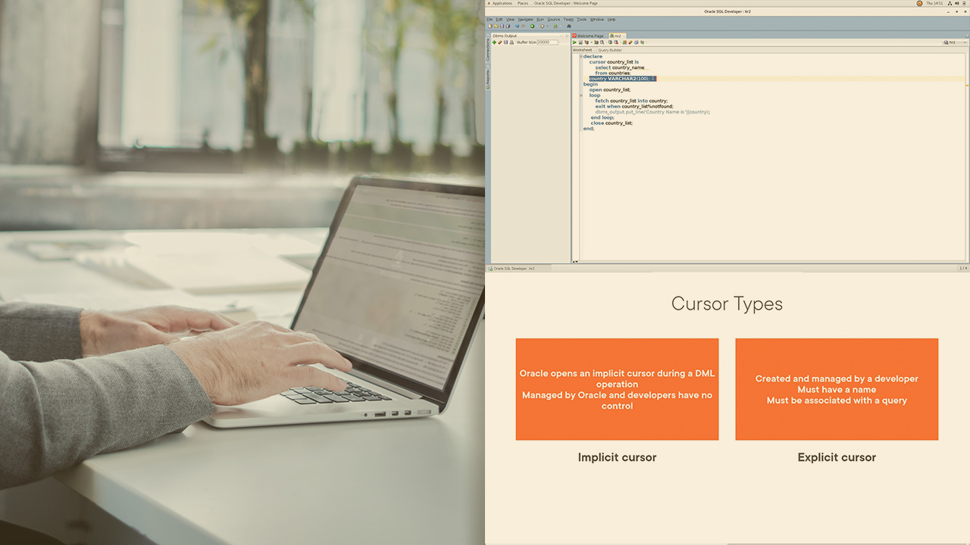Screen dimensions: 970x545
Task: Select the hr2 worksheet tab
Action: [x=618, y=36]
